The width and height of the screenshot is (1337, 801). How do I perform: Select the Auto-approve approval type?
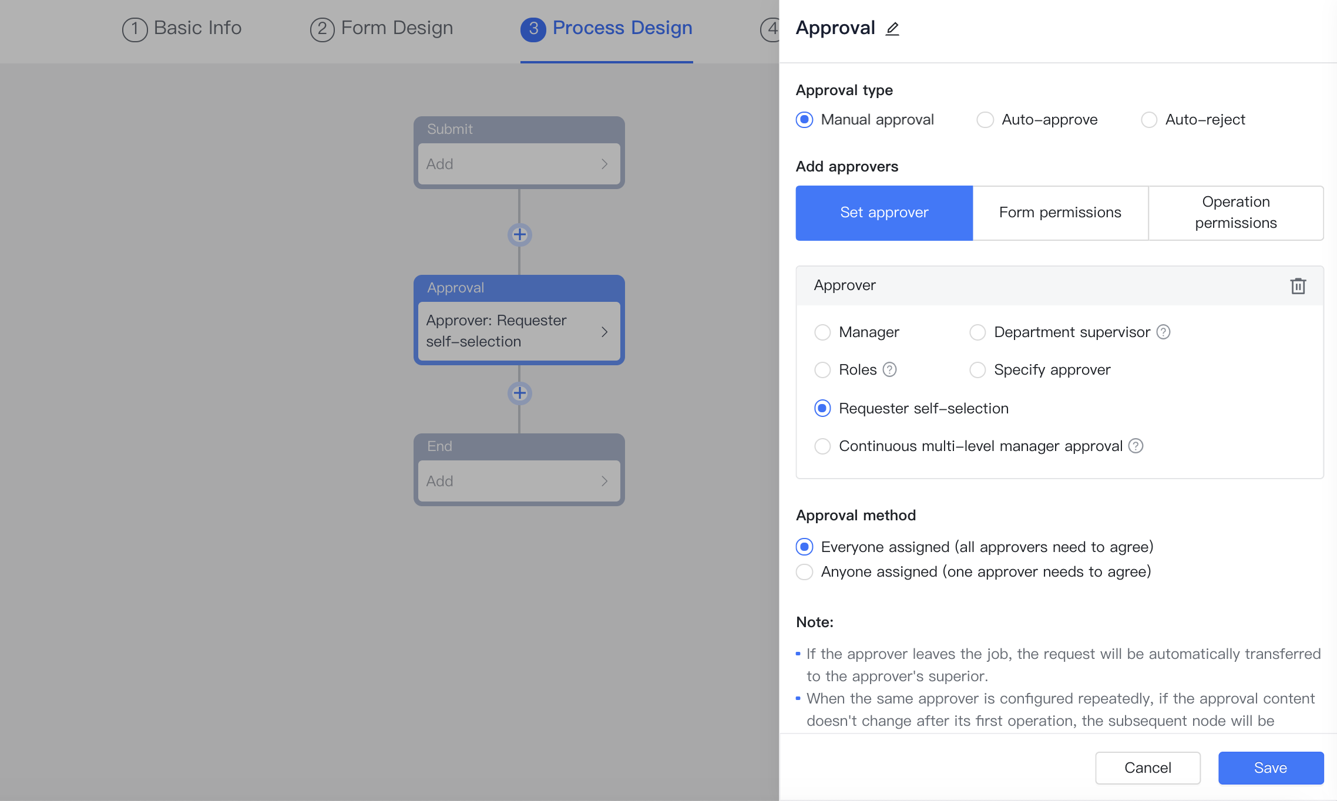pyautogui.click(x=985, y=119)
